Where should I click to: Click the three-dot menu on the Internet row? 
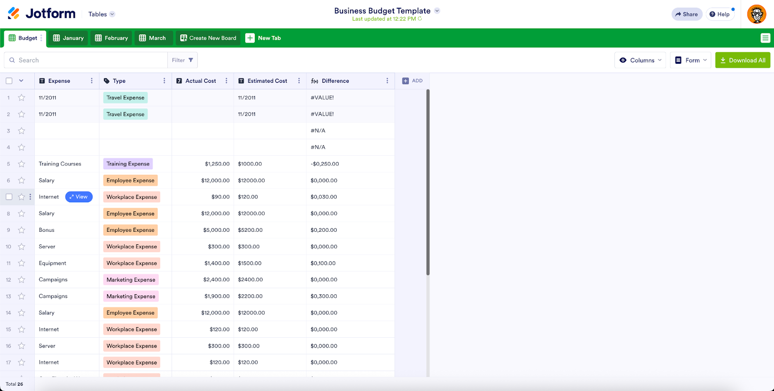pos(30,197)
